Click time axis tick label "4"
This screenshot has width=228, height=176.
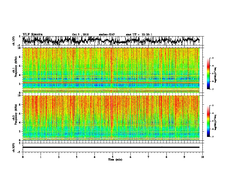pos(94,157)
